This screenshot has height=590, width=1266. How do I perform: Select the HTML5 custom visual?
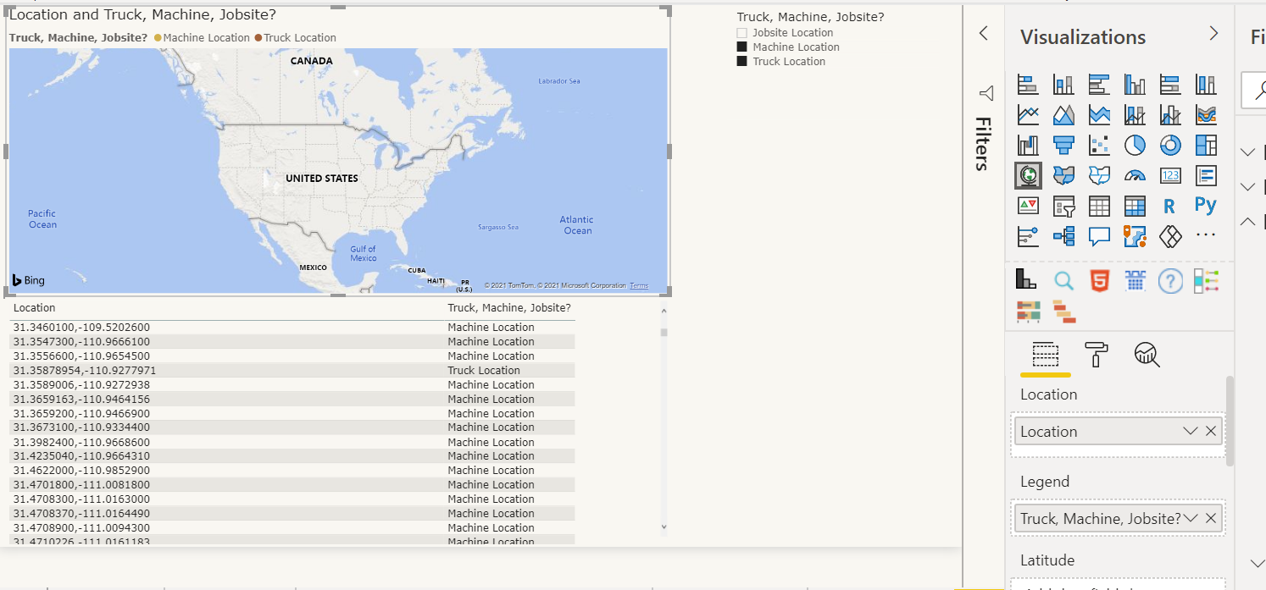pyautogui.click(x=1099, y=280)
